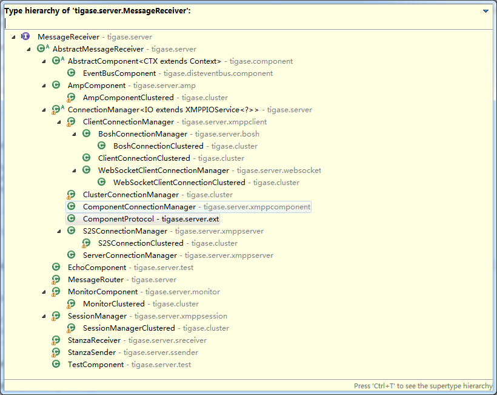Select EchoComponent in the hierarchy

click(x=130, y=268)
